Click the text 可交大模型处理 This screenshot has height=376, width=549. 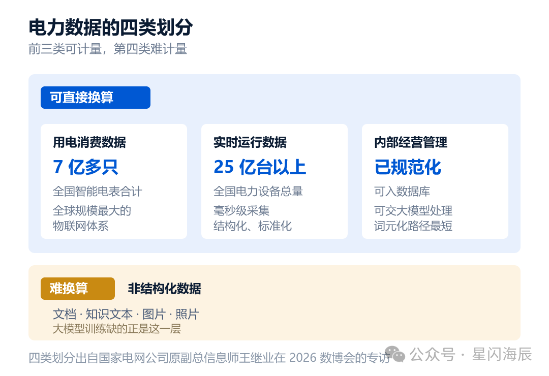pos(413,211)
